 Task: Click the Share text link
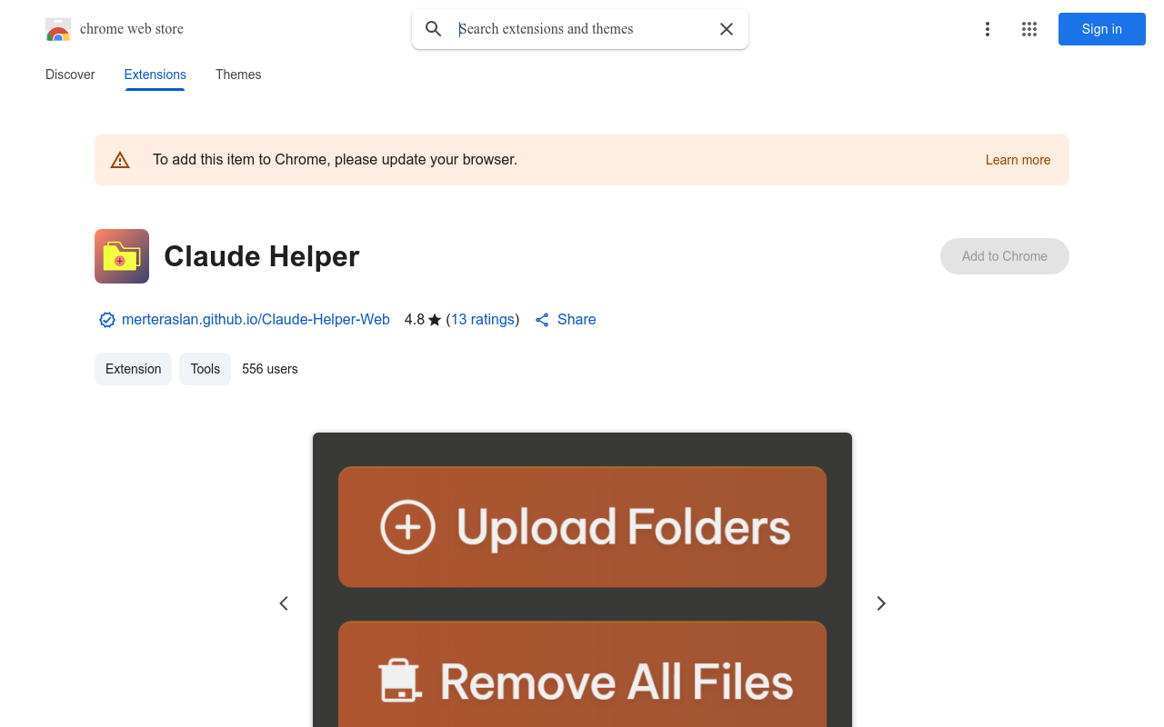pyautogui.click(x=577, y=320)
